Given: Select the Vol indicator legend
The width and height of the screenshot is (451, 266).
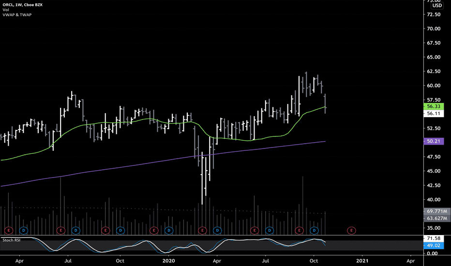Looking at the screenshot, I should click(x=6, y=10).
